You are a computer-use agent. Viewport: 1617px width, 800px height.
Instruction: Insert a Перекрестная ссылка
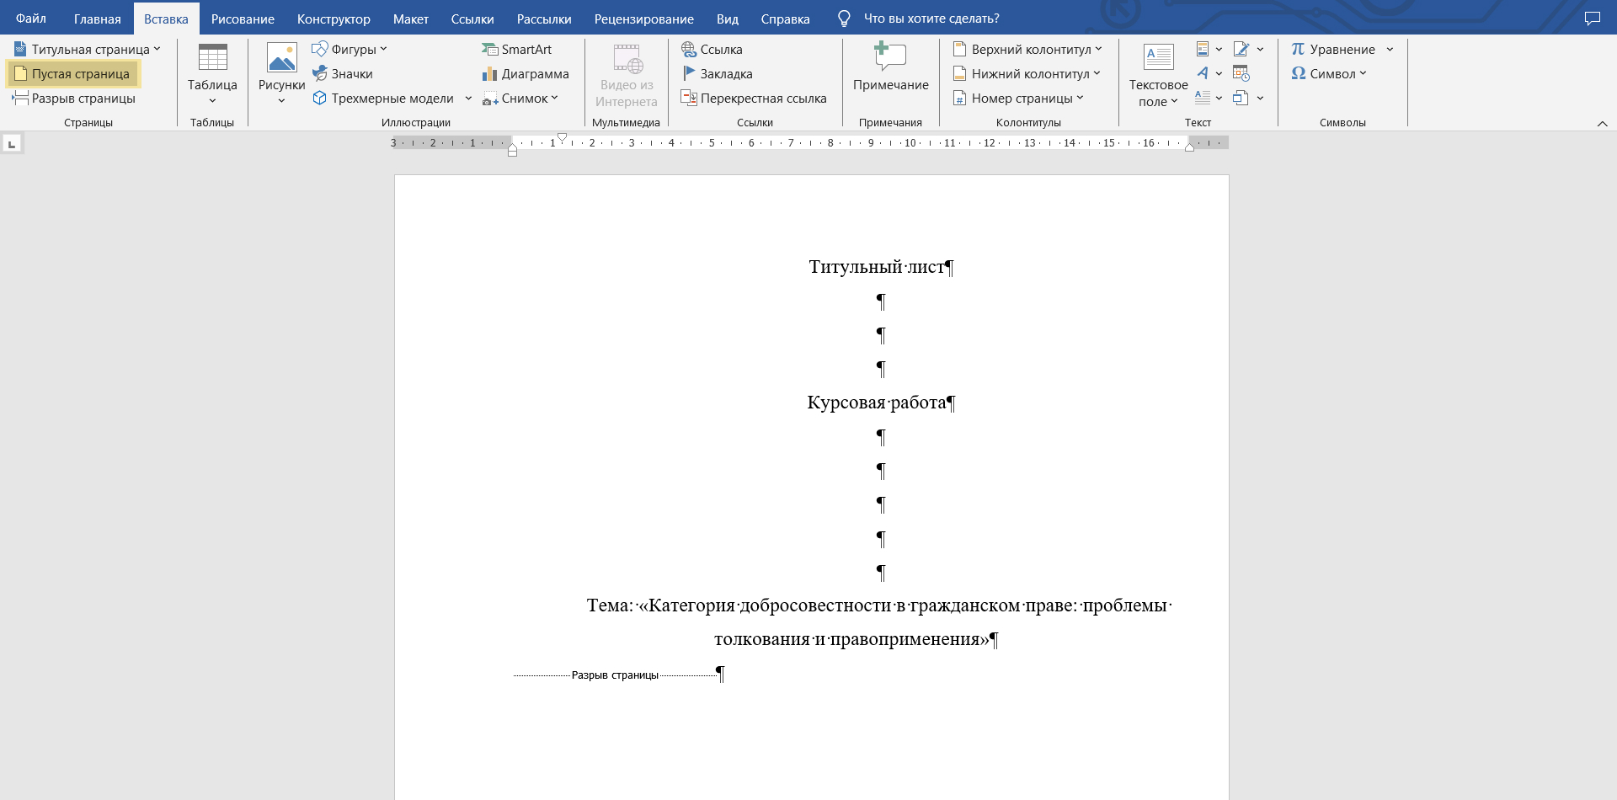coord(754,98)
